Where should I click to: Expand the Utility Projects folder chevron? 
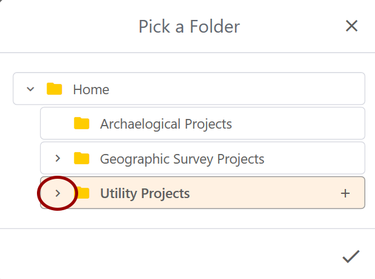coord(58,193)
